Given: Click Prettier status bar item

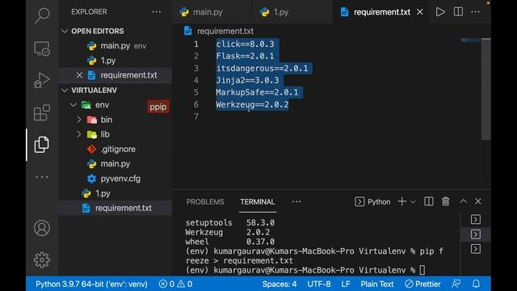Looking at the screenshot, I should coord(422,284).
